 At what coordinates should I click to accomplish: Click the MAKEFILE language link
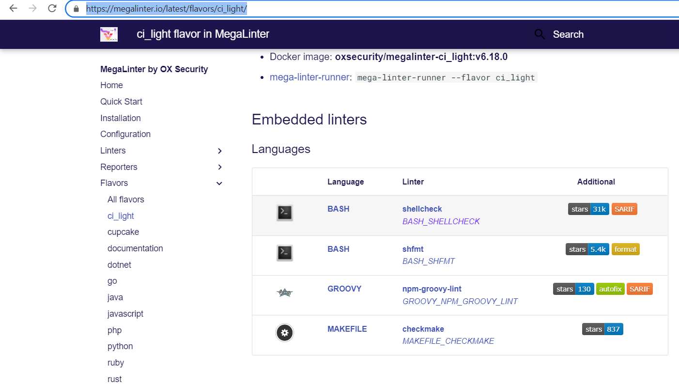(x=347, y=329)
